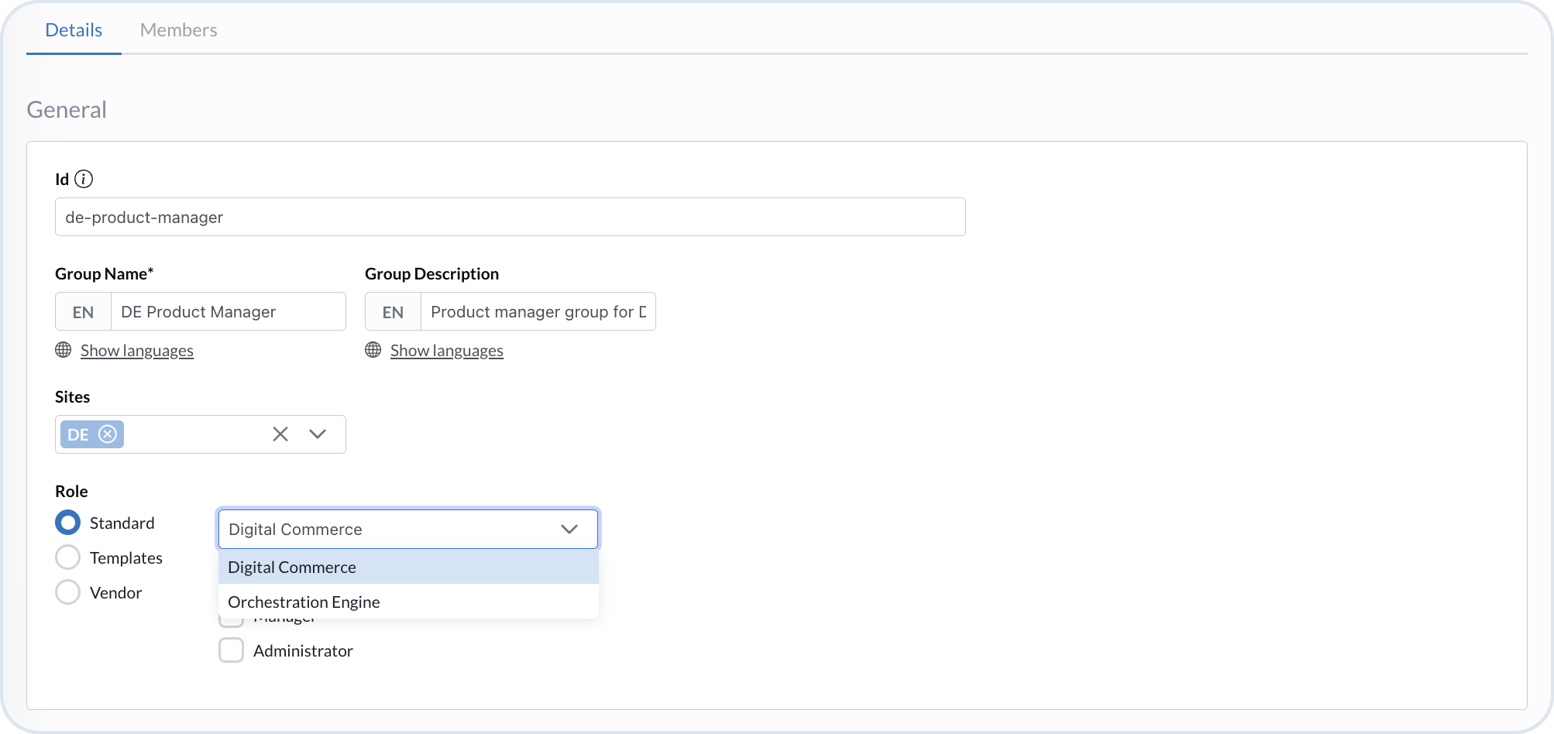Remove the DE site chip
This screenshot has height=734, width=1554.
[108, 434]
